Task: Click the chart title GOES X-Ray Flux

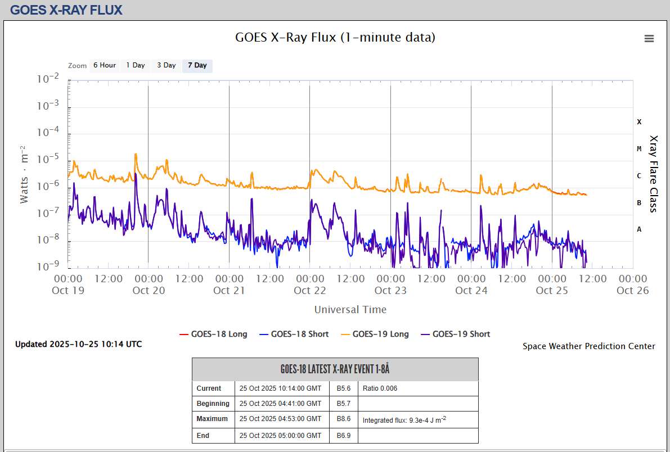Action: 335,38
